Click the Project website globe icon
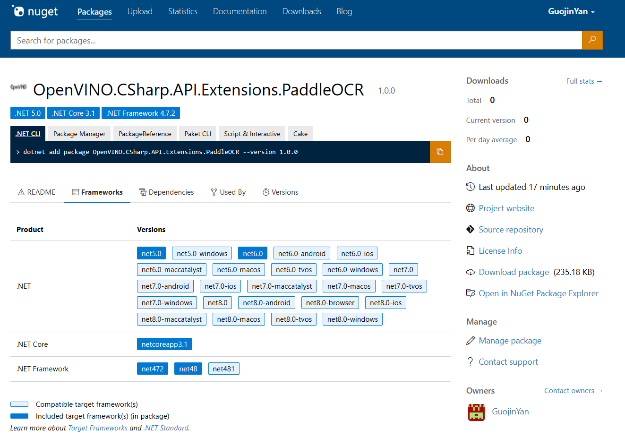The image size is (625, 438). (471, 208)
